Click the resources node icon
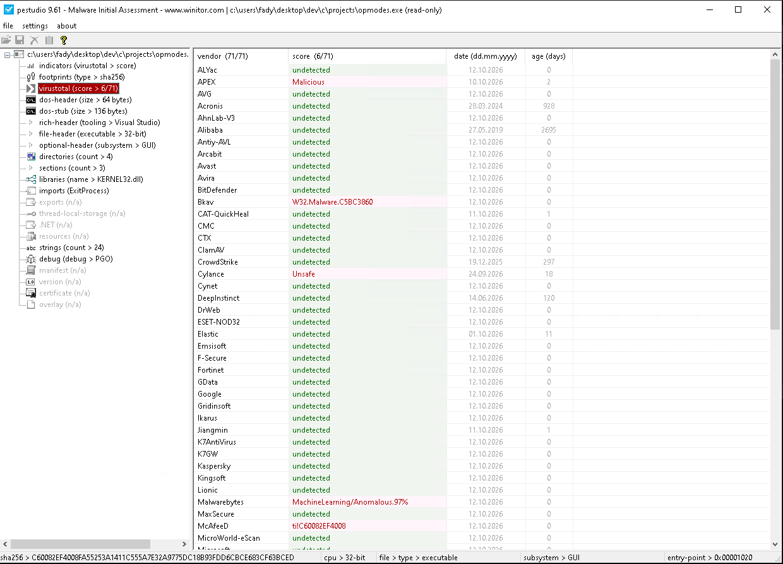The width and height of the screenshot is (783, 564). tap(31, 236)
